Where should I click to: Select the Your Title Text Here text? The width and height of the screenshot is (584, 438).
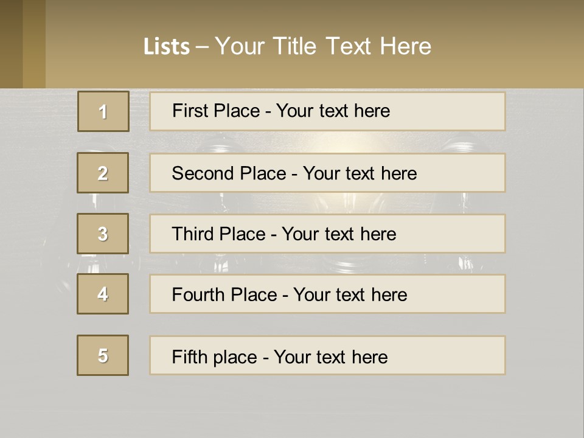[323, 46]
